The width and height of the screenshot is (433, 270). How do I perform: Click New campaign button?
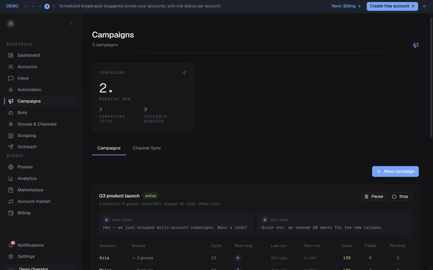click(x=395, y=171)
